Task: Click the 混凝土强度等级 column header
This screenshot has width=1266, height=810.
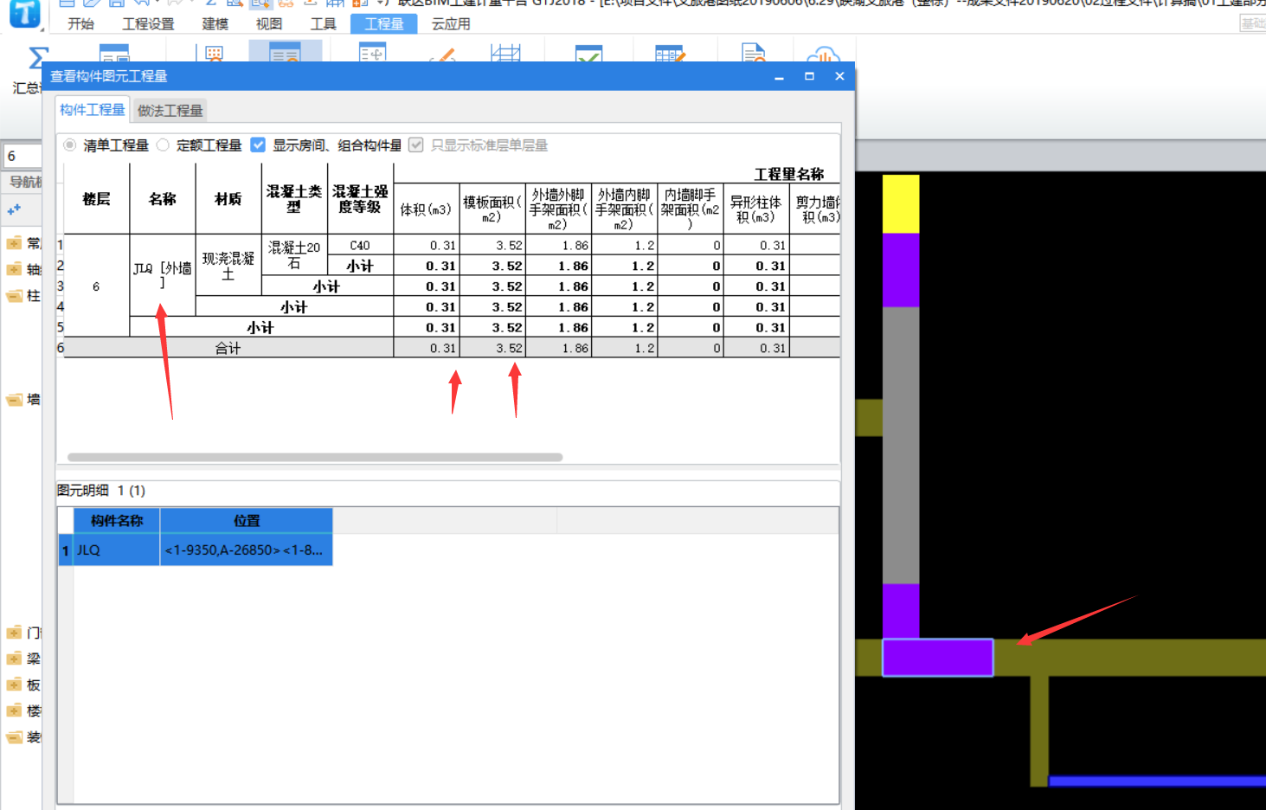Action: point(360,199)
